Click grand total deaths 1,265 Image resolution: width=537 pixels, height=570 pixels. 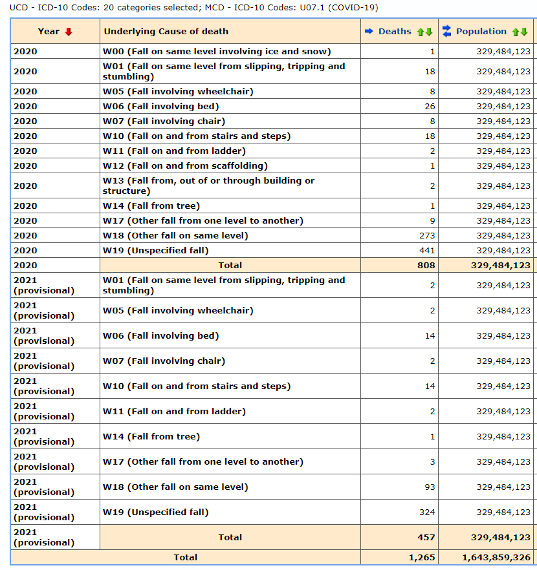point(422,558)
